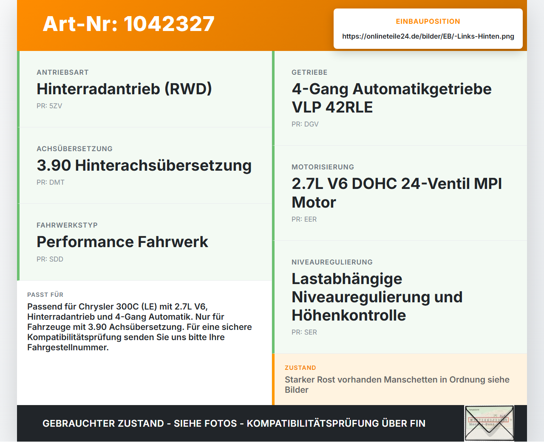544x442 pixels.
Task: Click the 'PR: SDD' code
Action: [x=50, y=259]
